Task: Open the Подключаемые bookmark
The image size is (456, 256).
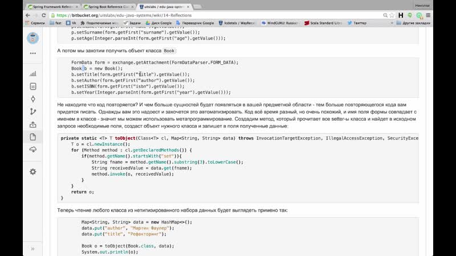Action: point(99,23)
